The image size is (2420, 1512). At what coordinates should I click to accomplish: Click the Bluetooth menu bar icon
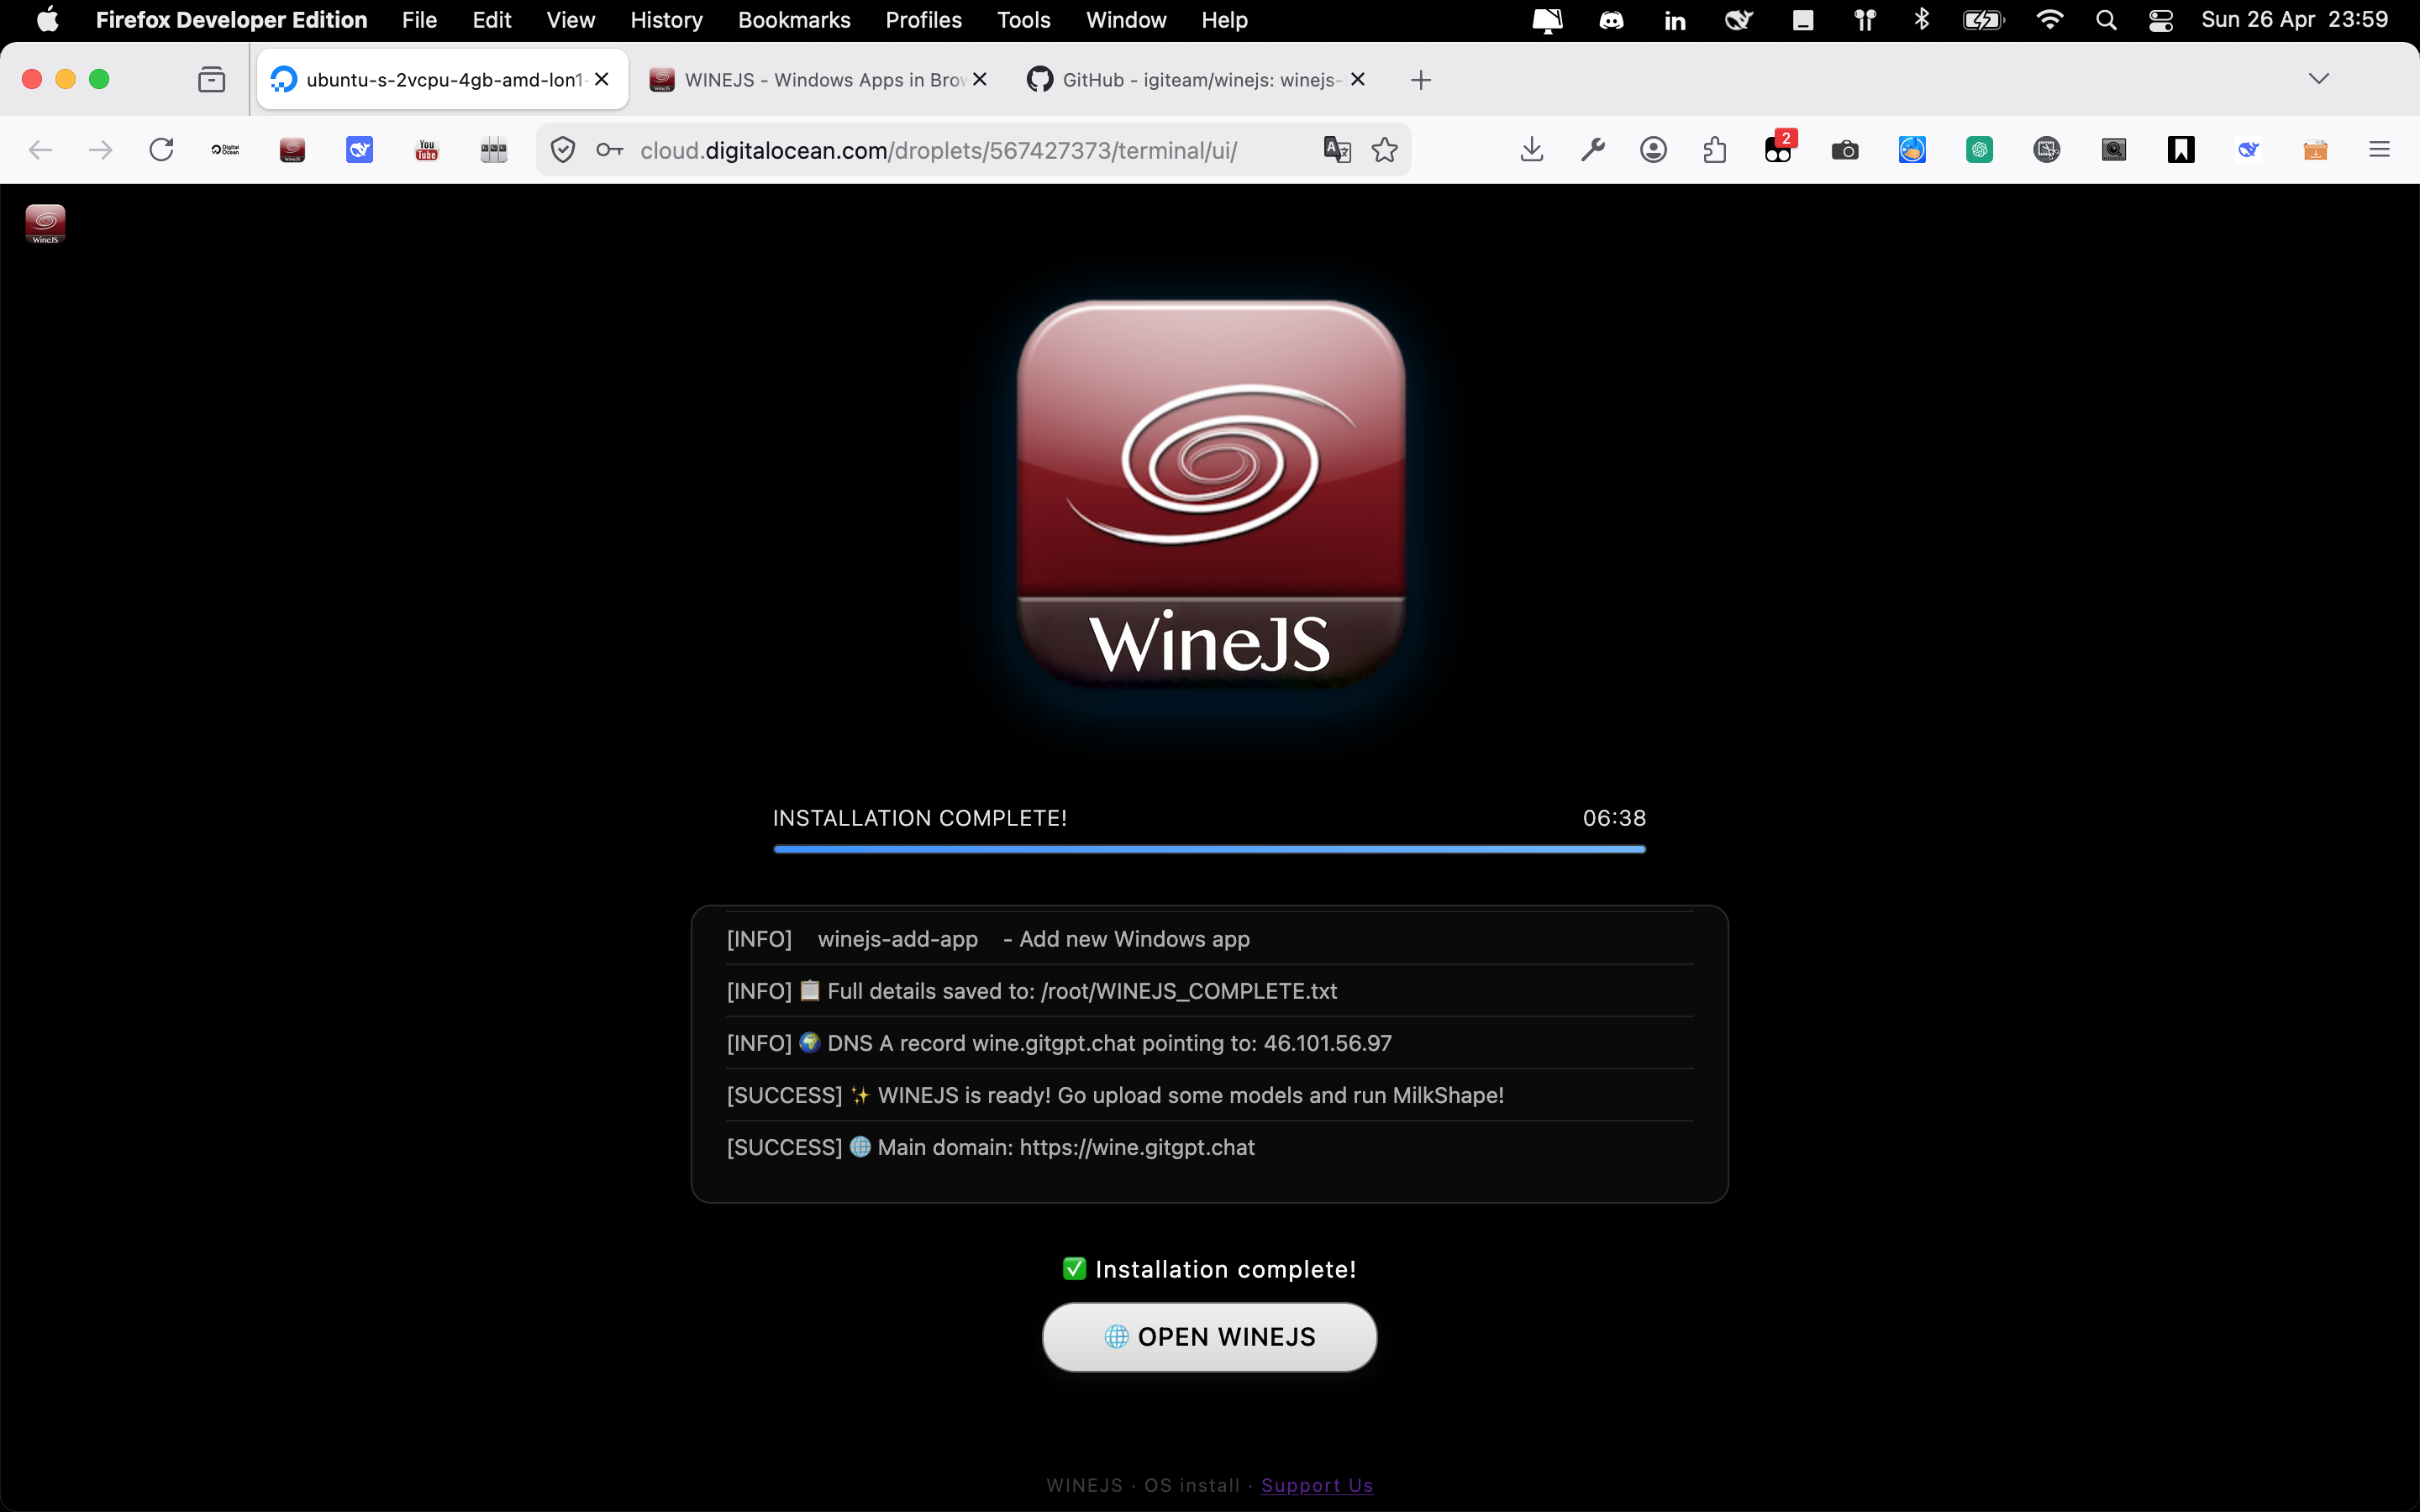1921,20
